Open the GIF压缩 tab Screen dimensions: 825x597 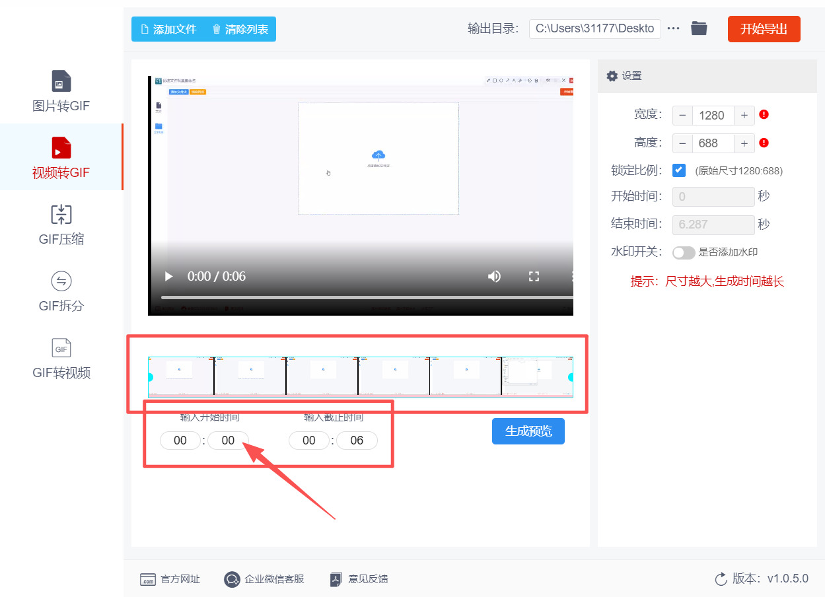pyautogui.click(x=61, y=224)
